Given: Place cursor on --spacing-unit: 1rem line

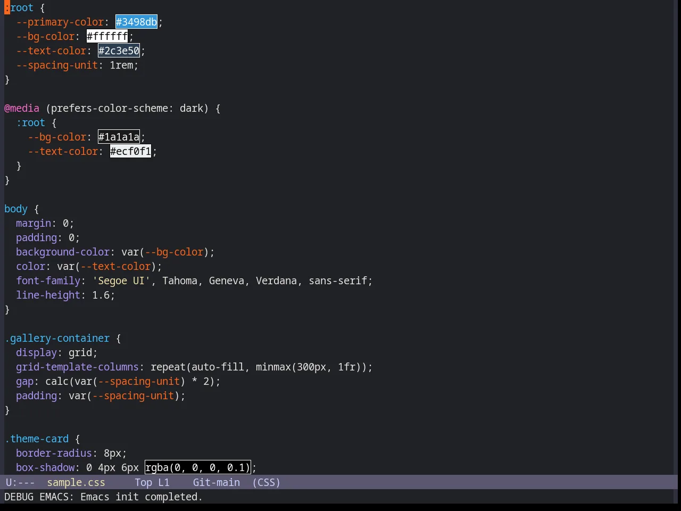Looking at the screenshot, I should click(77, 65).
